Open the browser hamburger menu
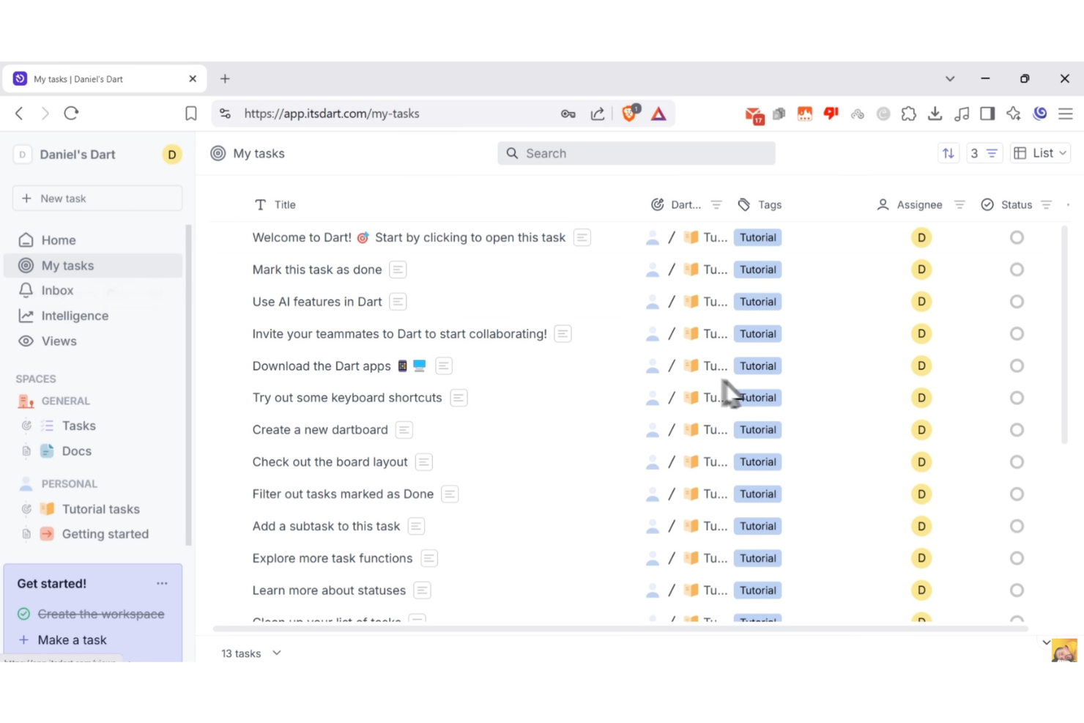The image size is (1084, 723). [x=1066, y=114]
